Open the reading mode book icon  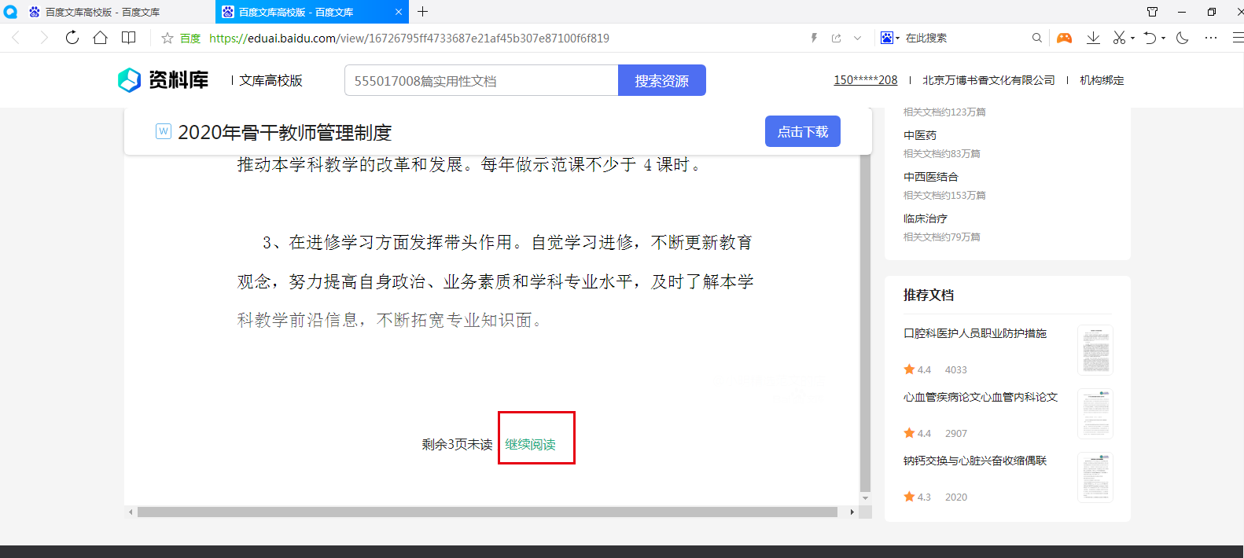[x=128, y=38]
